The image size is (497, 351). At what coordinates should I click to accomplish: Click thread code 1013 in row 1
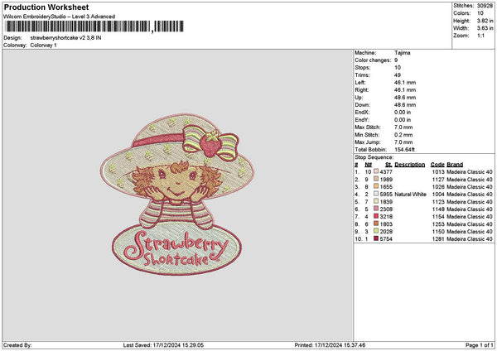(x=438, y=172)
